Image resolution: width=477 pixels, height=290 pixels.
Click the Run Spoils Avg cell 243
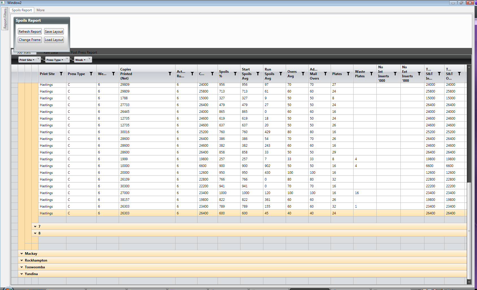point(274,146)
